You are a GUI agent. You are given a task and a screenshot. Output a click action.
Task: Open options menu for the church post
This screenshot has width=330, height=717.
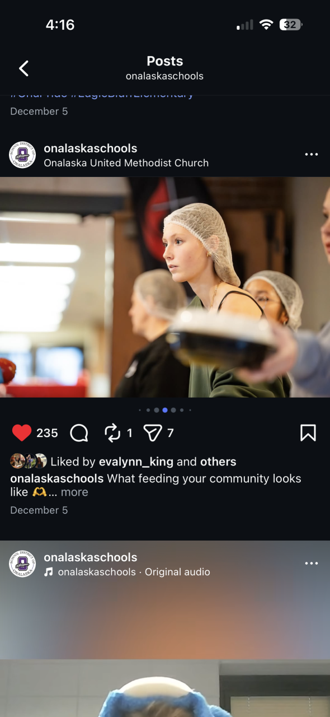(x=312, y=155)
